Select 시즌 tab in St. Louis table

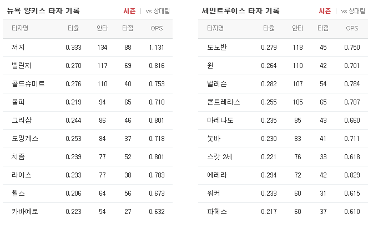pos(325,11)
